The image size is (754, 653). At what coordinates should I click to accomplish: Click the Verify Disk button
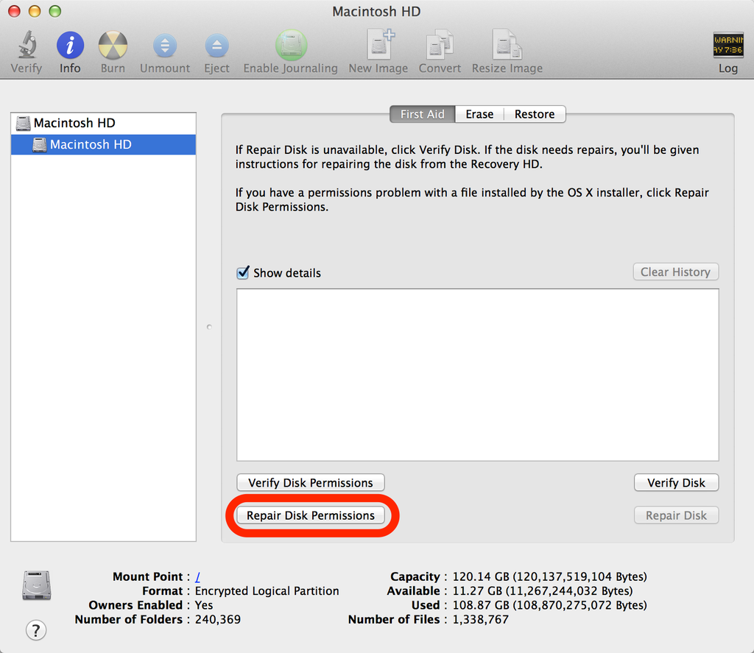[676, 483]
